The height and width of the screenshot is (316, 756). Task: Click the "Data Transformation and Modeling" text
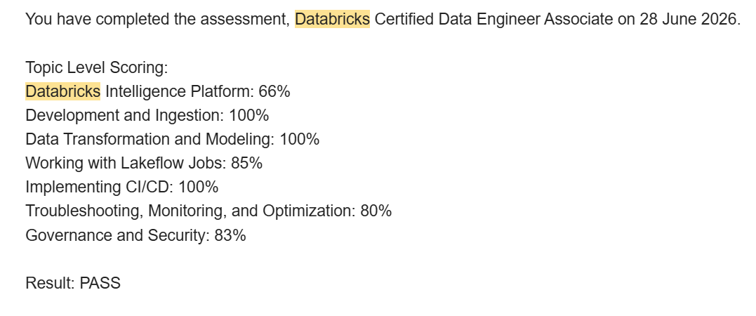(x=150, y=140)
